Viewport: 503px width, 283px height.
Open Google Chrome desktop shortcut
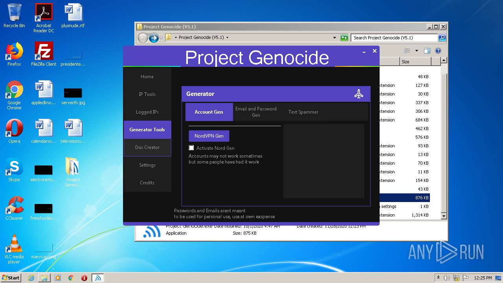(x=14, y=95)
